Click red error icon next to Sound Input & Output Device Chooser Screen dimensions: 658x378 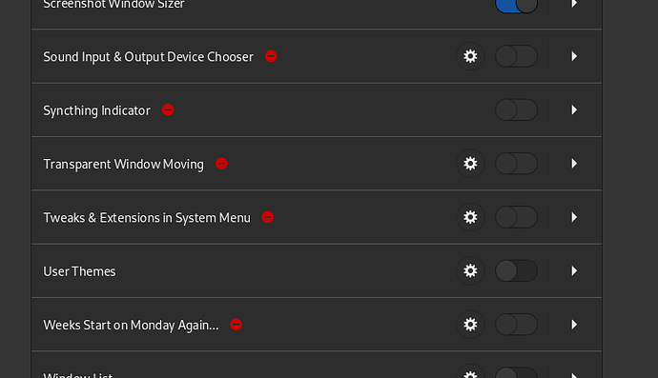point(271,56)
